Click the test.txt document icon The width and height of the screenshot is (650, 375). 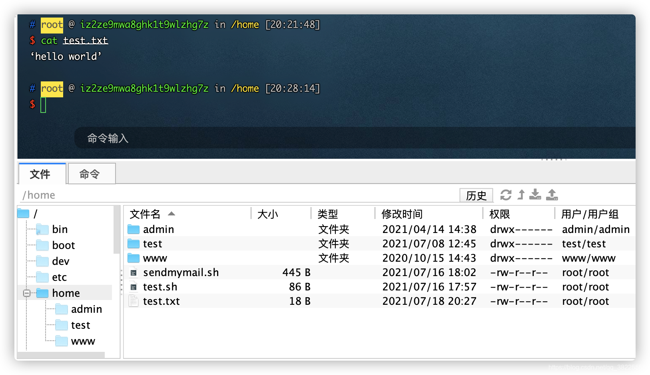133,301
